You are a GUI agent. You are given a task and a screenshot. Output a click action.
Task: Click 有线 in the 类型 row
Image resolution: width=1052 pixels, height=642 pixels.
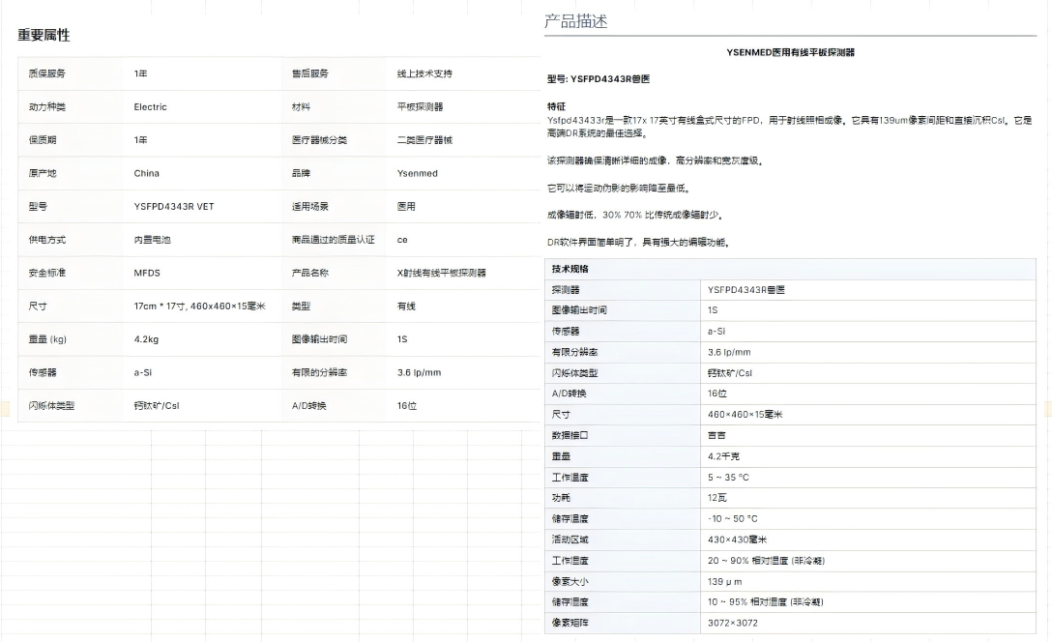406,306
